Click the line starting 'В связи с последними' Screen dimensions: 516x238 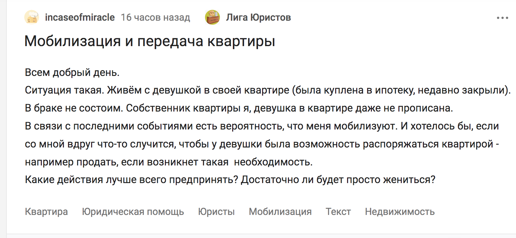coord(262,126)
